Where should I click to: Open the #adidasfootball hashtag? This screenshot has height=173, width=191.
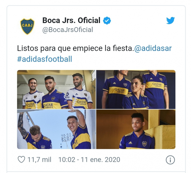(x=44, y=59)
